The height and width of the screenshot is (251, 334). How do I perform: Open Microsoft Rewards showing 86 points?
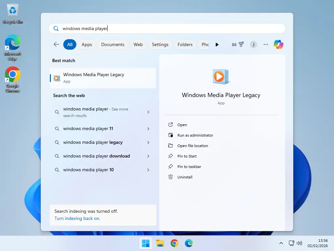(237, 44)
